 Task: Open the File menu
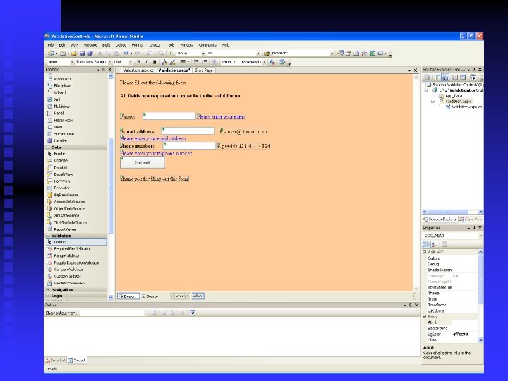(x=51, y=45)
